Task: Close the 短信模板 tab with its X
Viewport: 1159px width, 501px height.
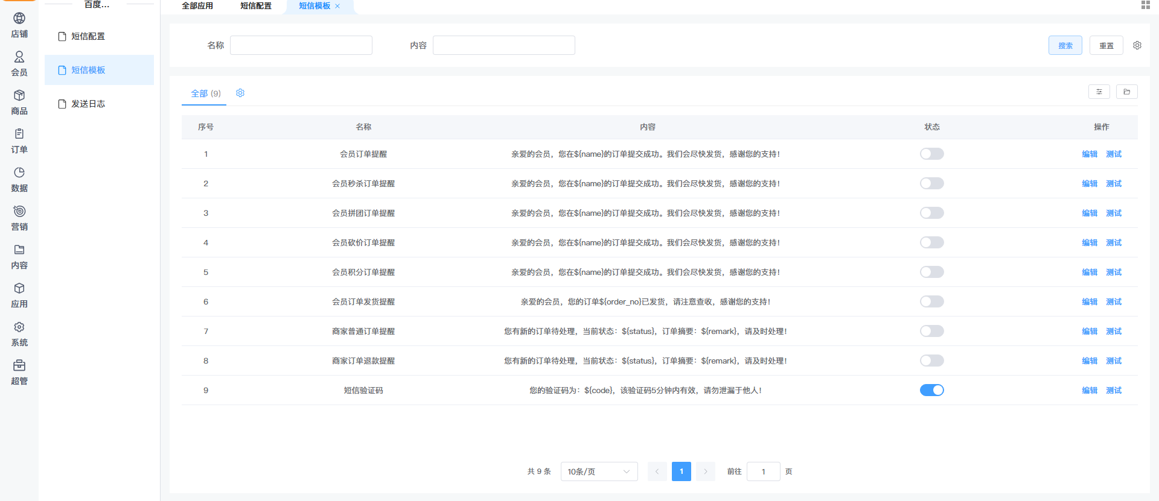Action: click(337, 6)
